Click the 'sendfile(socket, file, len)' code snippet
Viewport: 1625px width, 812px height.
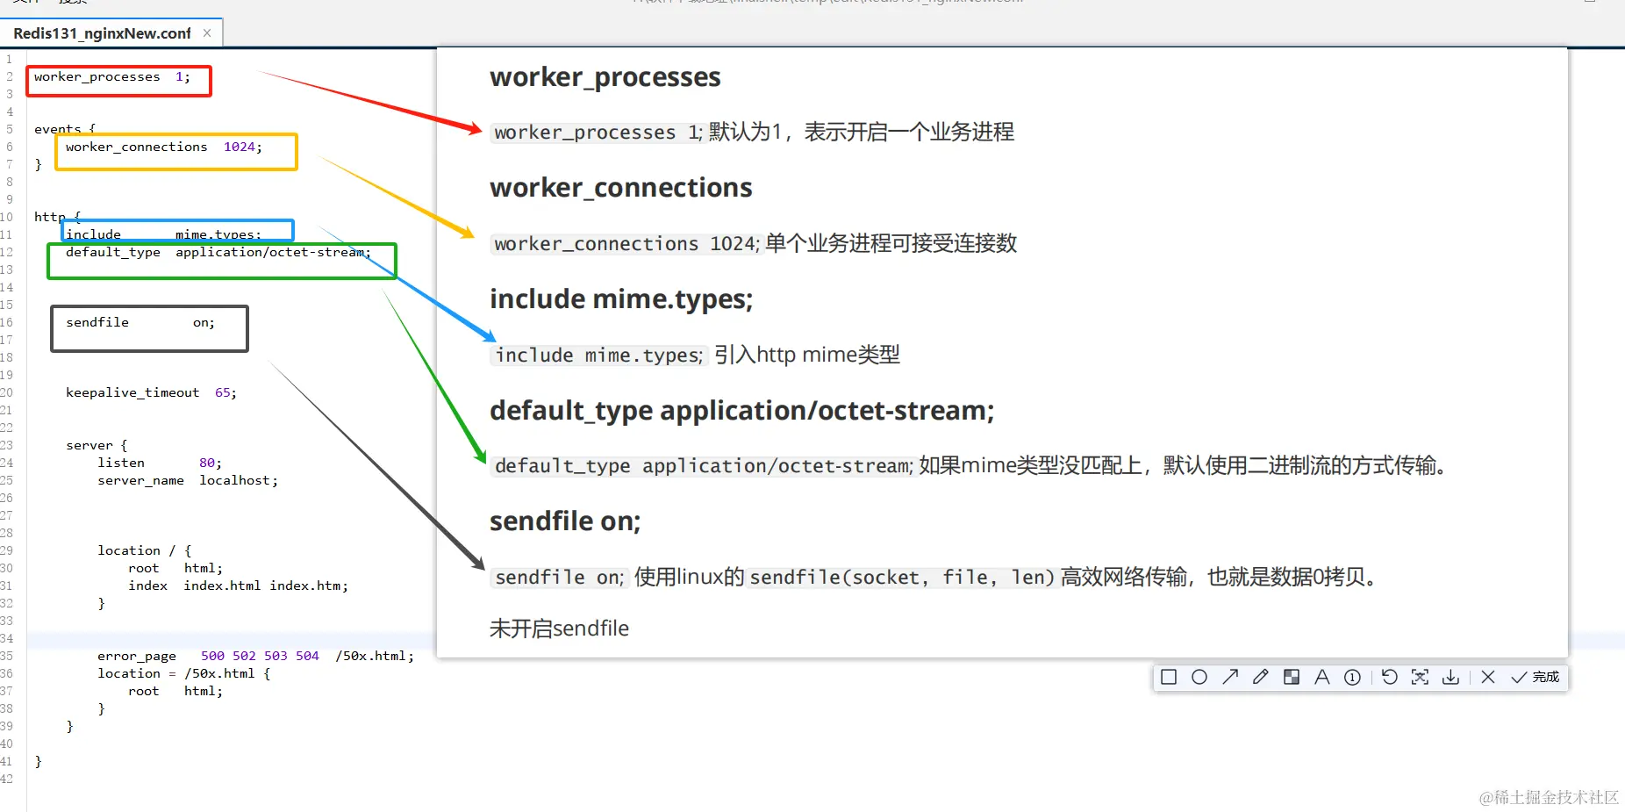click(x=902, y=577)
